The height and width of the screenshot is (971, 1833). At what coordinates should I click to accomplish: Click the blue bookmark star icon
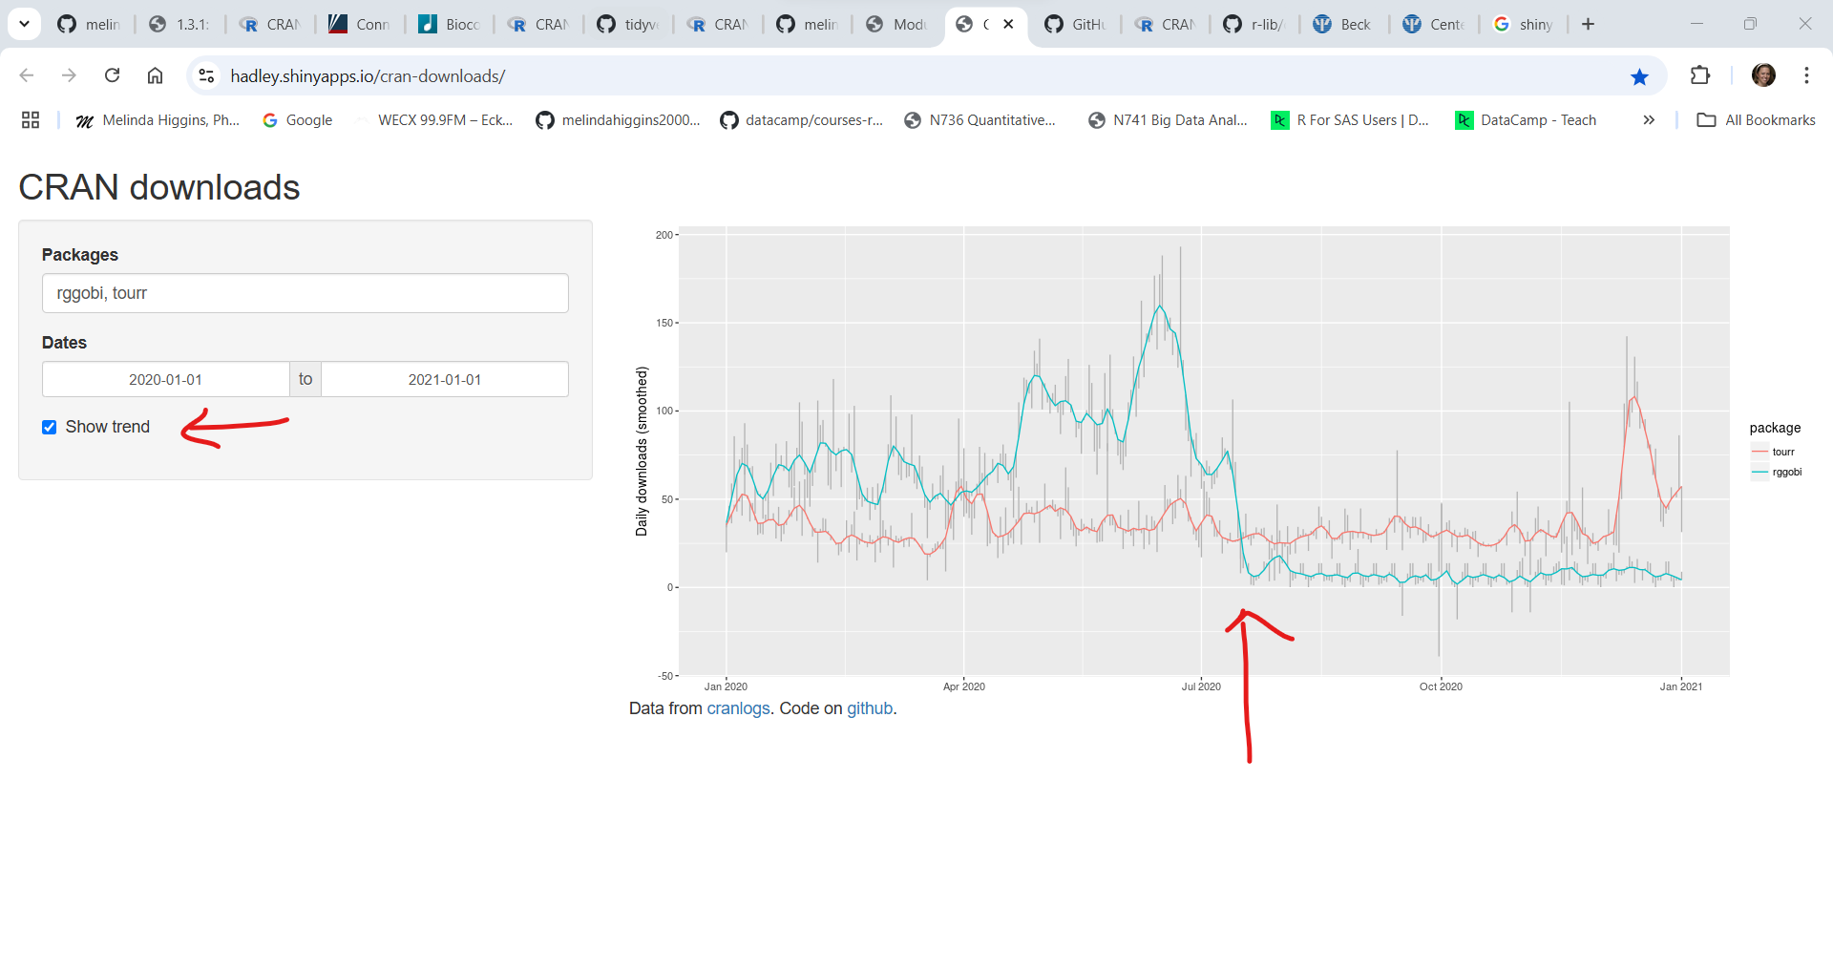(1639, 76)
